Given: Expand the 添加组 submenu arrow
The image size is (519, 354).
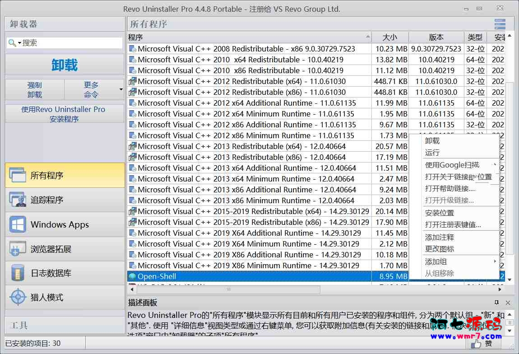Looking at the screenshot, I should point(495,261).
